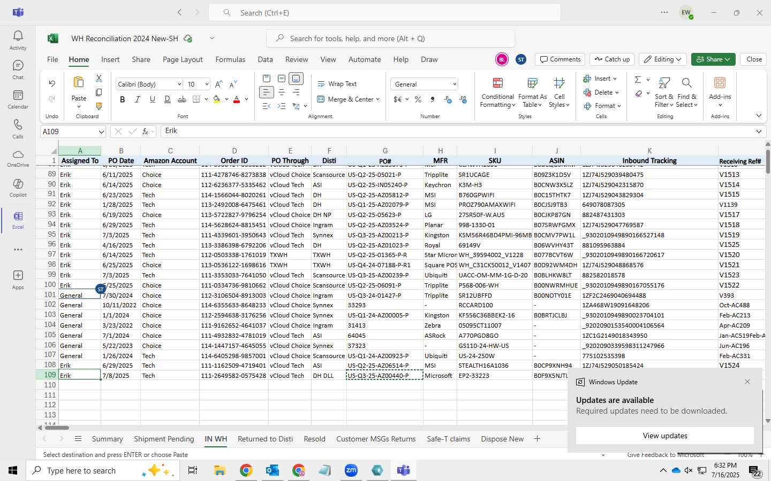Decrease font size with smaller A icon

pos(233,84)
